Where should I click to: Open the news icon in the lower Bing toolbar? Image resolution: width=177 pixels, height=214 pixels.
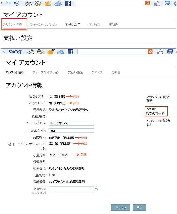[x=31, y=52]
